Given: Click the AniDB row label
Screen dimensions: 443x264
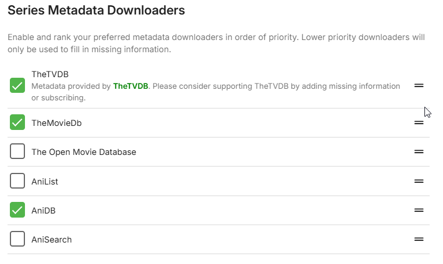Looking at the screenshot, I should 44,211.
